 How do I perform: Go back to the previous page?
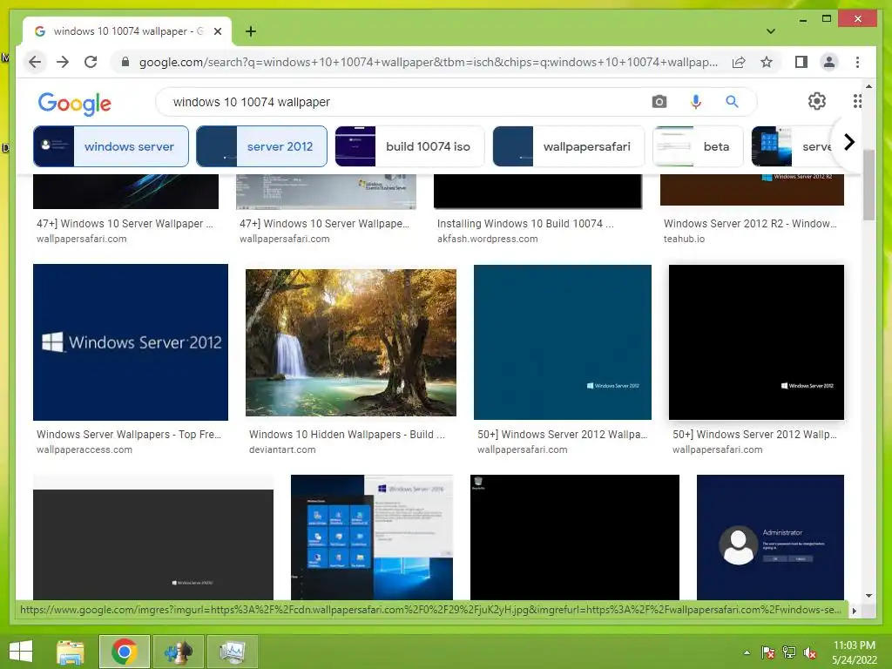(x=35, y=62)
